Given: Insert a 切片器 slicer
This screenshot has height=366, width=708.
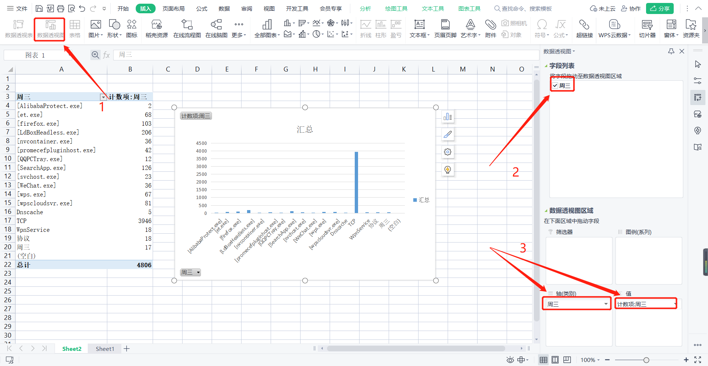Looking at the screenshot, I should point(647,29).
